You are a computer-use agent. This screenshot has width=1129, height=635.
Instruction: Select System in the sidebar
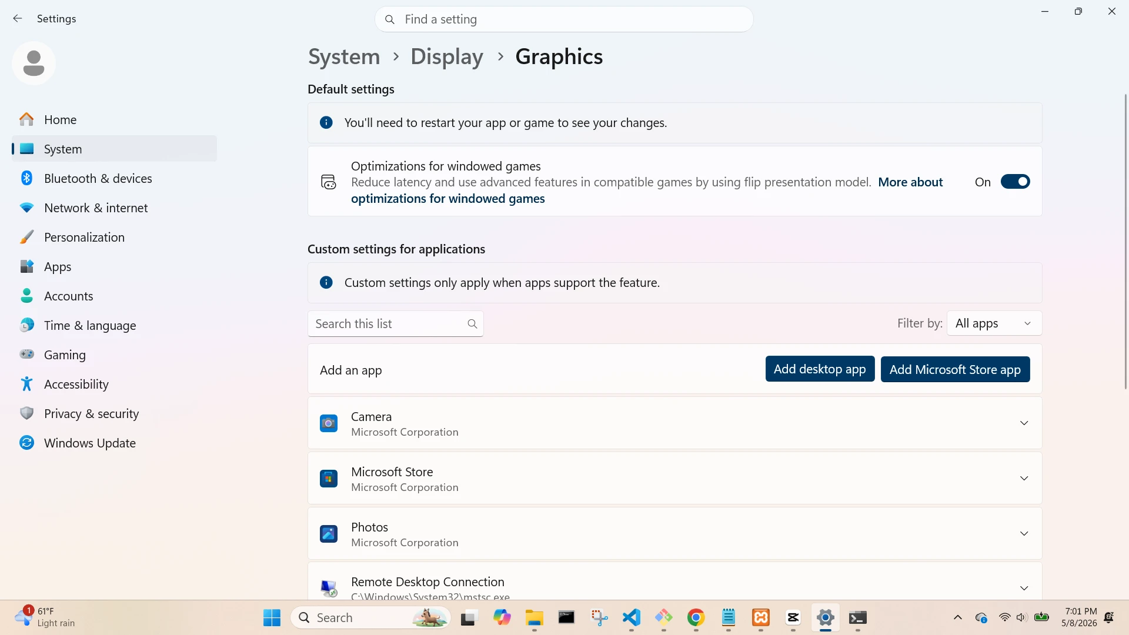[x=114, y=149]
